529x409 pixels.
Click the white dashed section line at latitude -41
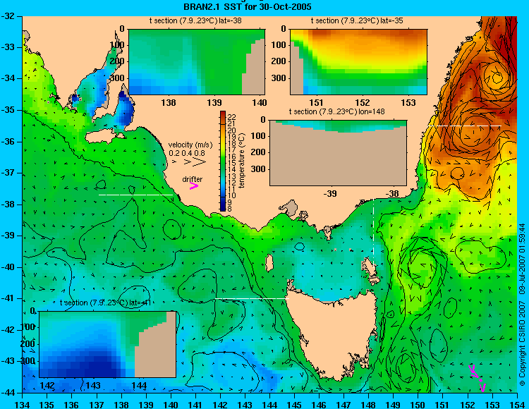point(252,298)
